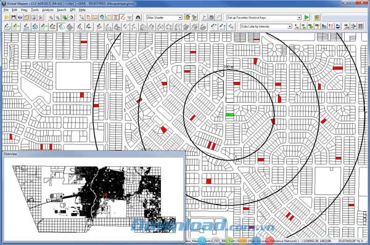Open the File menu

(x=6, y=10)
